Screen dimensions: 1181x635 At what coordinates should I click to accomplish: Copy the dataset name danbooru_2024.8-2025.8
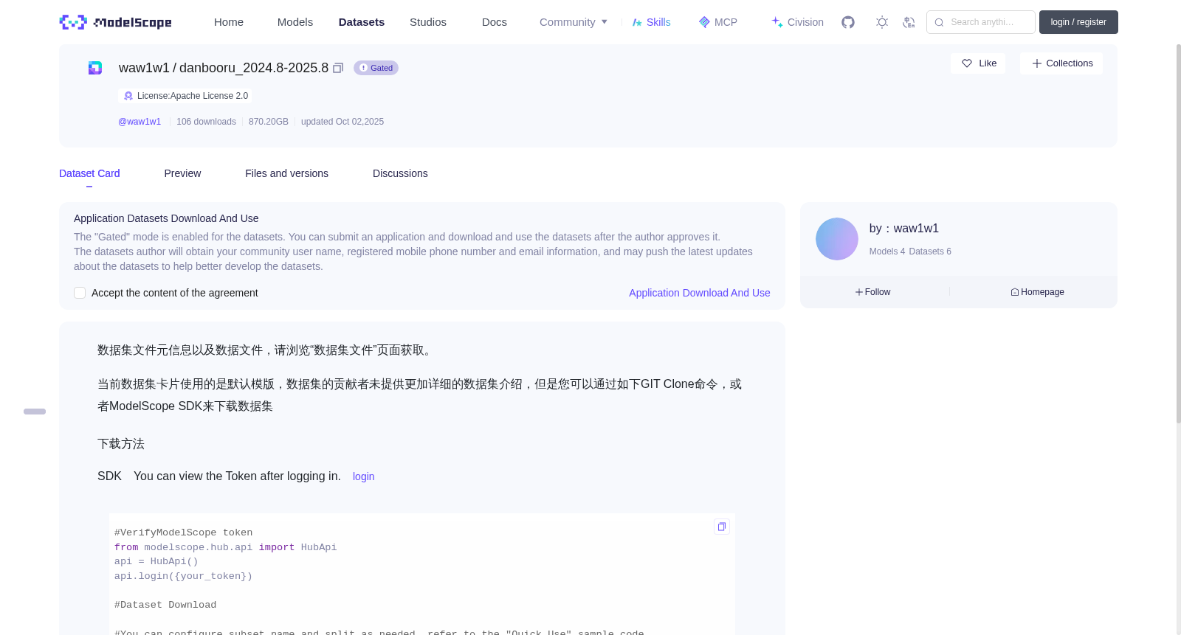point(338,68)
